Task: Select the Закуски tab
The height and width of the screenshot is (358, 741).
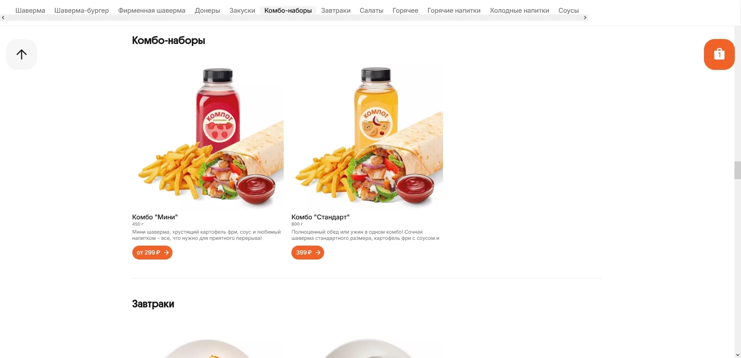Action: coord(242,10)
